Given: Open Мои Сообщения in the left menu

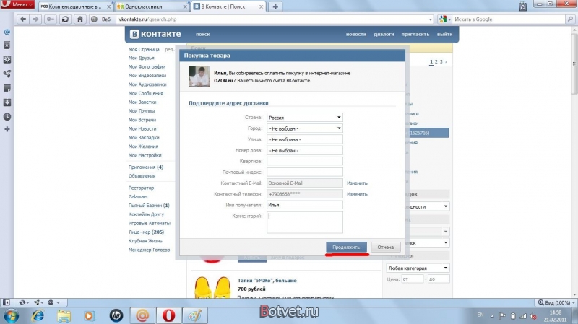Looking at the screenshot, I should pos(146,93).
